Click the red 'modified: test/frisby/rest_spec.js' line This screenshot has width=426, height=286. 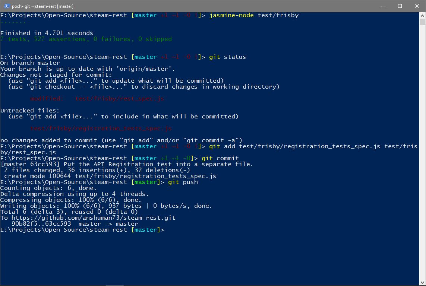[97, 99]
